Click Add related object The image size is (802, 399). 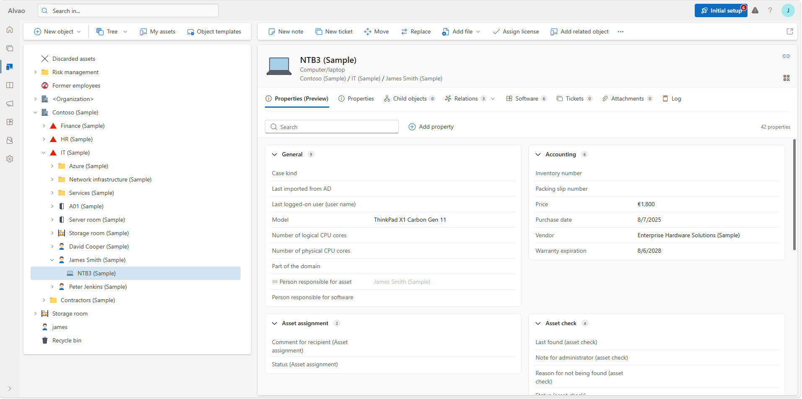tap(580, 31)
